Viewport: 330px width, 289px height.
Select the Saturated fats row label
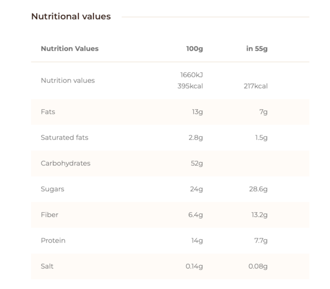[64, 137]
